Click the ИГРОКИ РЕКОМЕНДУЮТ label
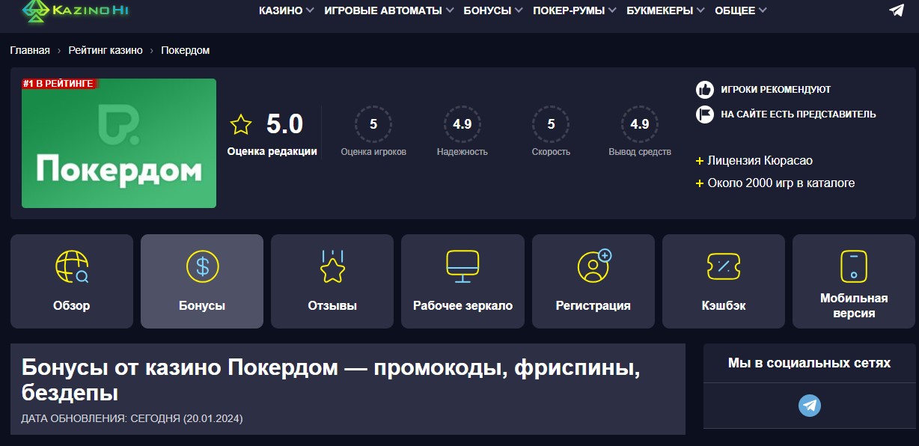919x446 pixels. coord(776,90)
